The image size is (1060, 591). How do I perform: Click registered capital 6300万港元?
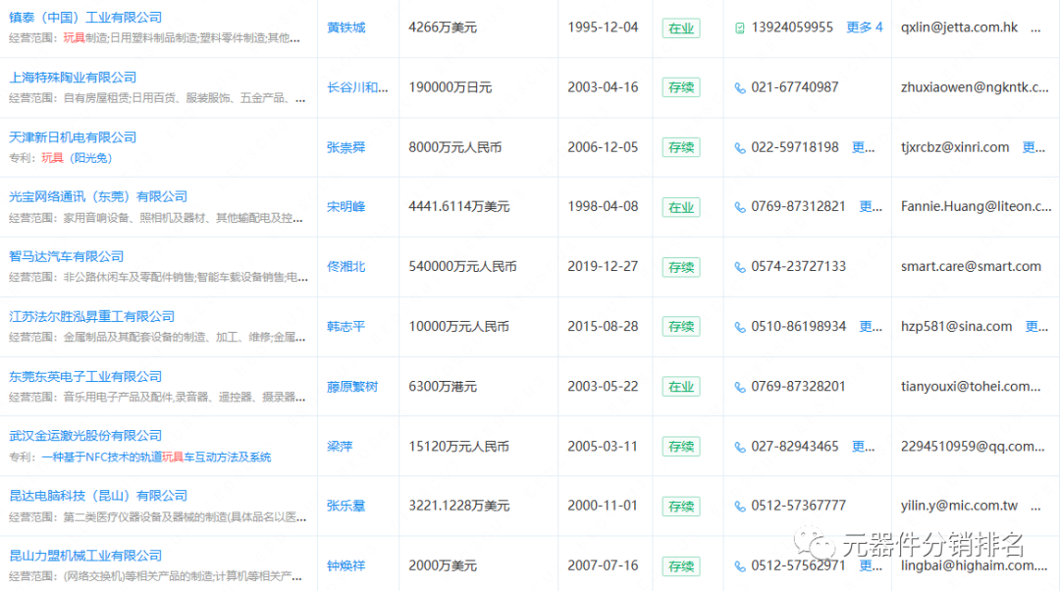(443, 387)
